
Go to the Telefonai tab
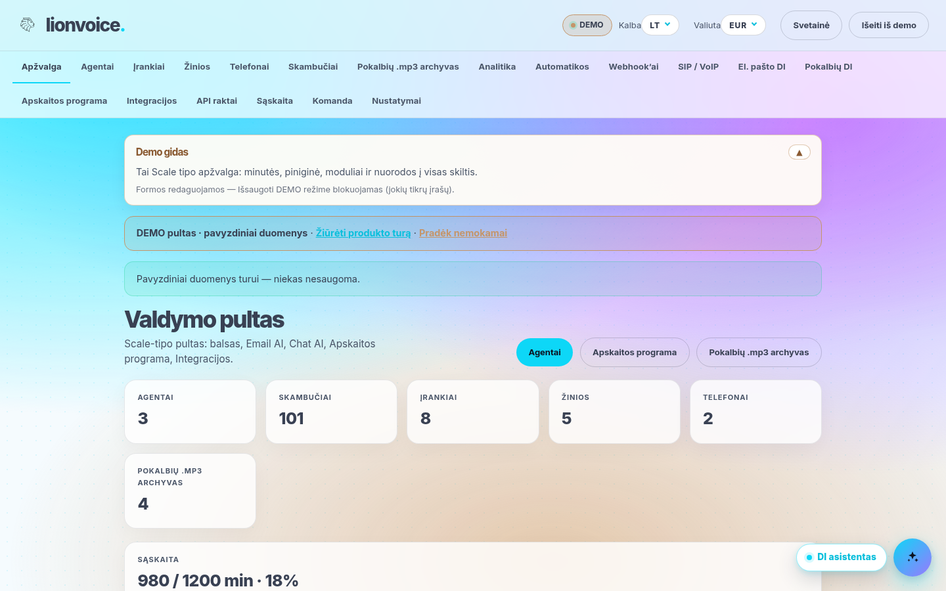[x=250, y=67]
